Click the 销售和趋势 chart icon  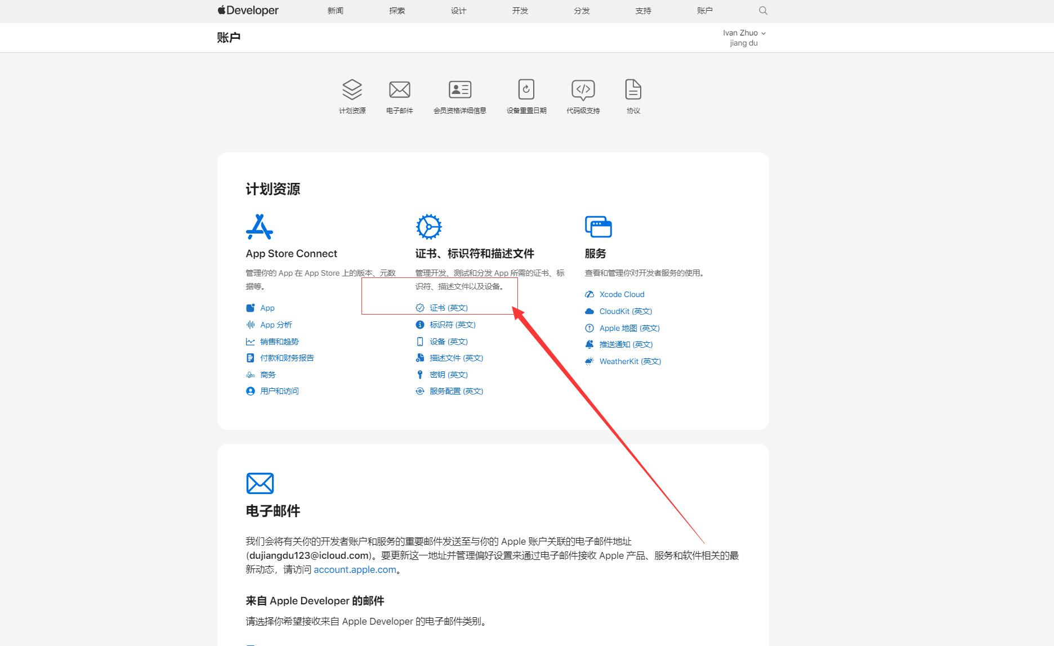point(251,342)
